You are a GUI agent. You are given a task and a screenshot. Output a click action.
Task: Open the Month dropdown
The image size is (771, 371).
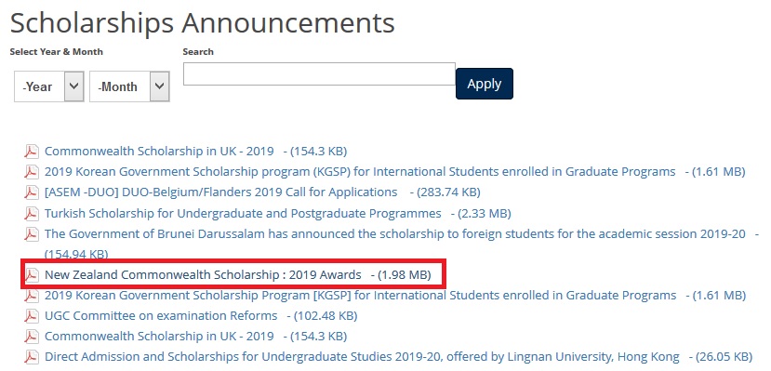(x=130, y=86)
